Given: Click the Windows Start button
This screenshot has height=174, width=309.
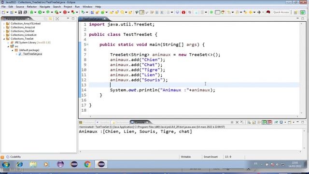Looking at the screenshot, I should (6, 164).
